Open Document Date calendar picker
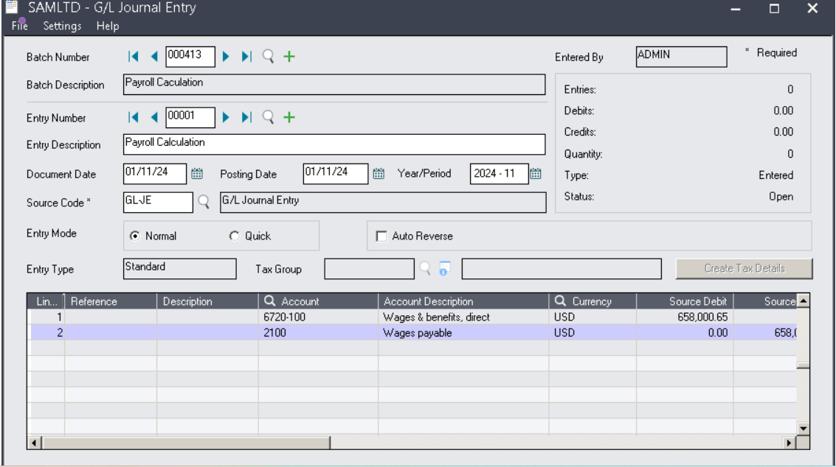The width and height of the screenshot is (836, 467). point(197,174)
